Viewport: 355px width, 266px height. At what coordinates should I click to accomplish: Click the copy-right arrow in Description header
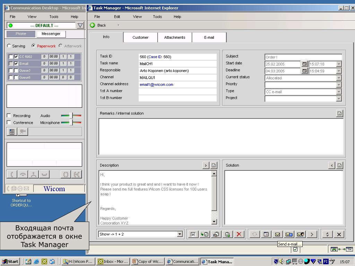pyautogui.click(x=206, y=165)
